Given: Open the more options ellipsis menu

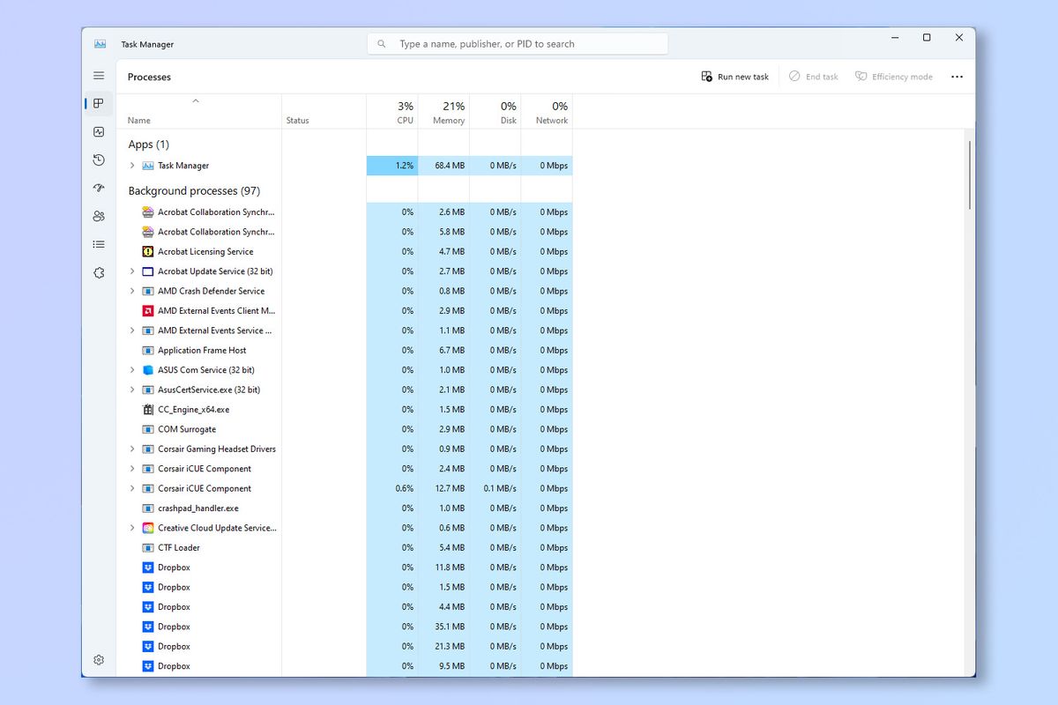Looking at the screenshot, I should coord(957,77).
